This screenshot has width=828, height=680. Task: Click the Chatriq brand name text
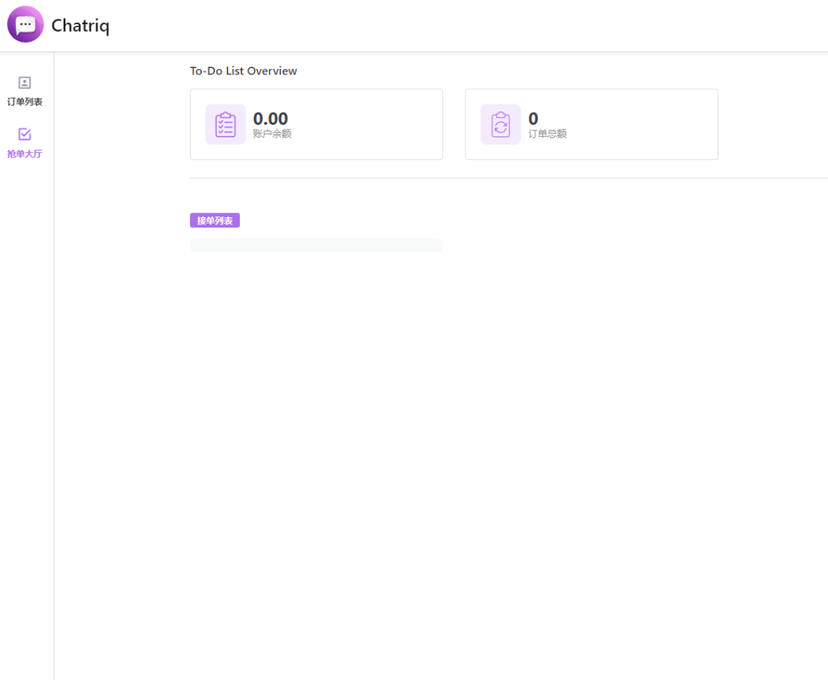tap(80, 26)
